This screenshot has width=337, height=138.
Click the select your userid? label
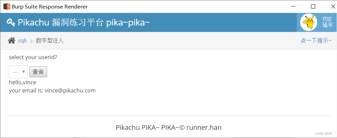pos(33,57)
